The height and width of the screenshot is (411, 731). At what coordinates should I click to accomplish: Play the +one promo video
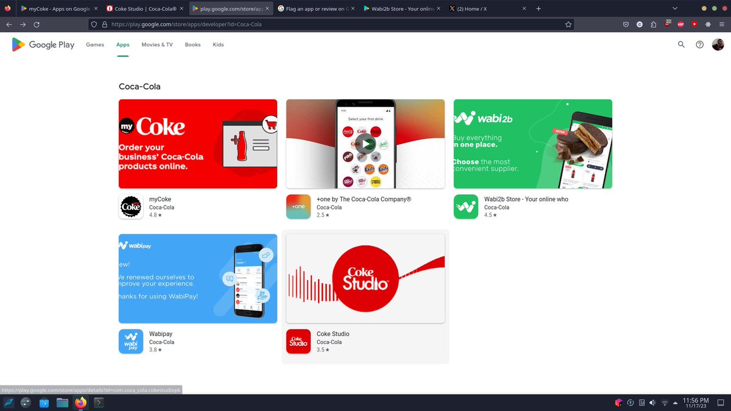[x=365, y=144]
